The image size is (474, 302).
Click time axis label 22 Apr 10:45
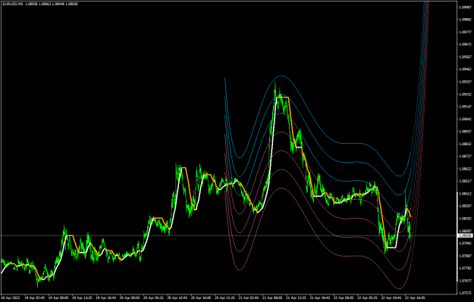click(392, 297)
